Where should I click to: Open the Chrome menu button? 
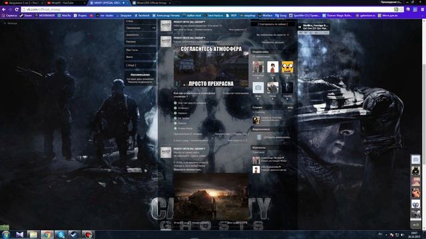(x=423, y=9)
